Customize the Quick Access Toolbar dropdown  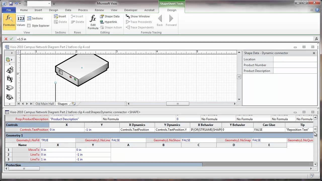coord(54,4)
